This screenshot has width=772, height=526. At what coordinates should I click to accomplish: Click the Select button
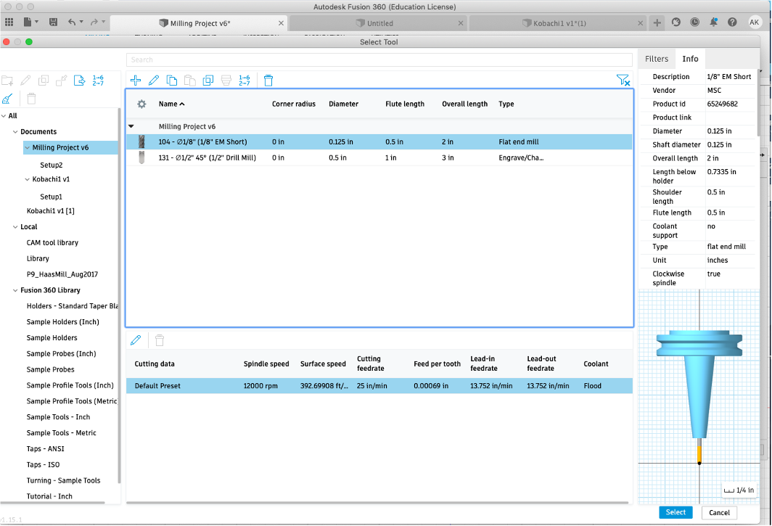coord(675,512)
